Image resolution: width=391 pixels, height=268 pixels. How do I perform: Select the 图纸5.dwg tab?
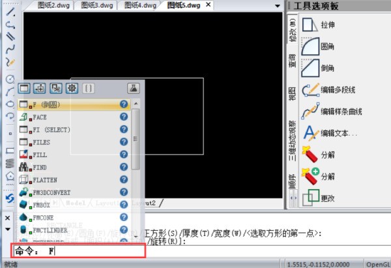(x=184, y=5)
